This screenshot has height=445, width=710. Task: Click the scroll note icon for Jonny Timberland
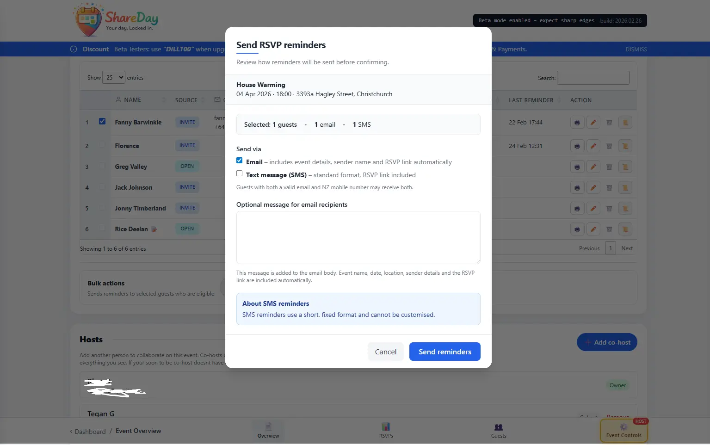click(x=625, y=209)
